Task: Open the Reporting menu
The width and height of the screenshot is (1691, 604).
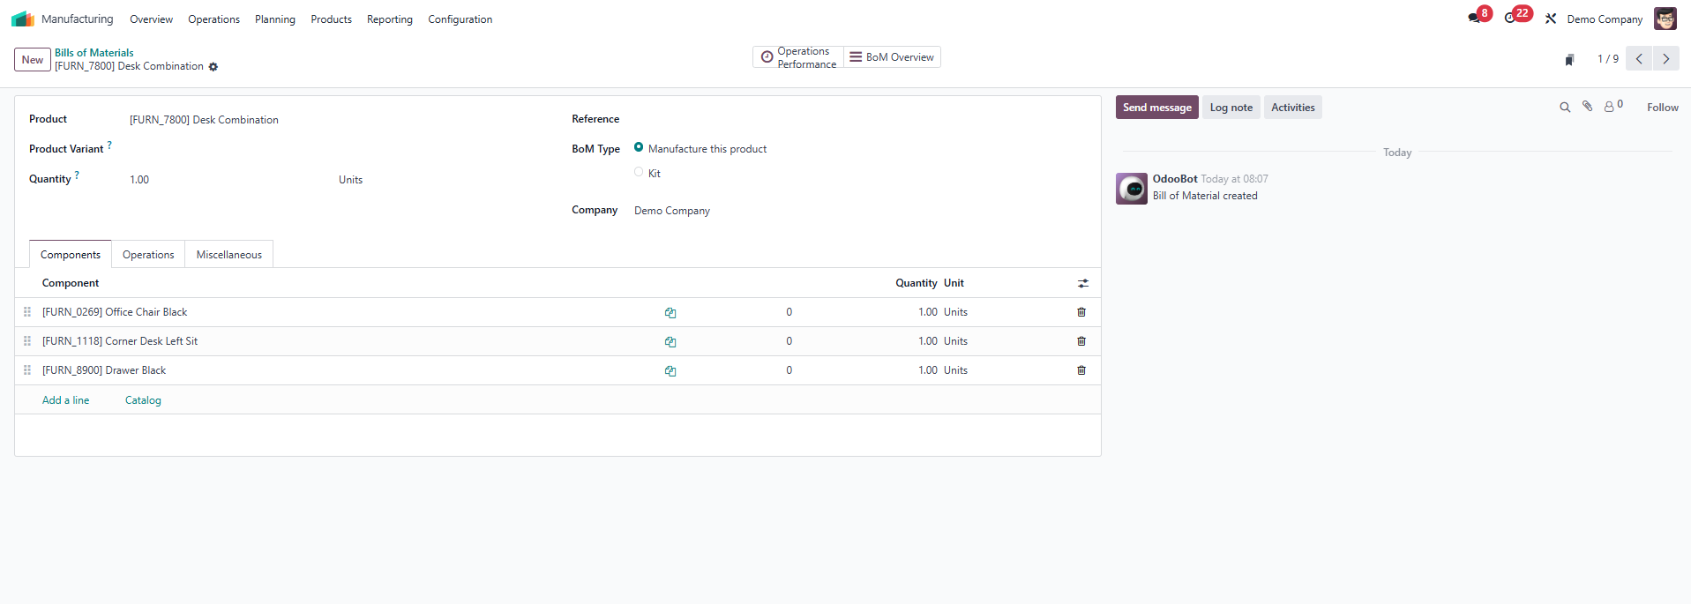Action: pyautogui.click(x=389, y=19)
